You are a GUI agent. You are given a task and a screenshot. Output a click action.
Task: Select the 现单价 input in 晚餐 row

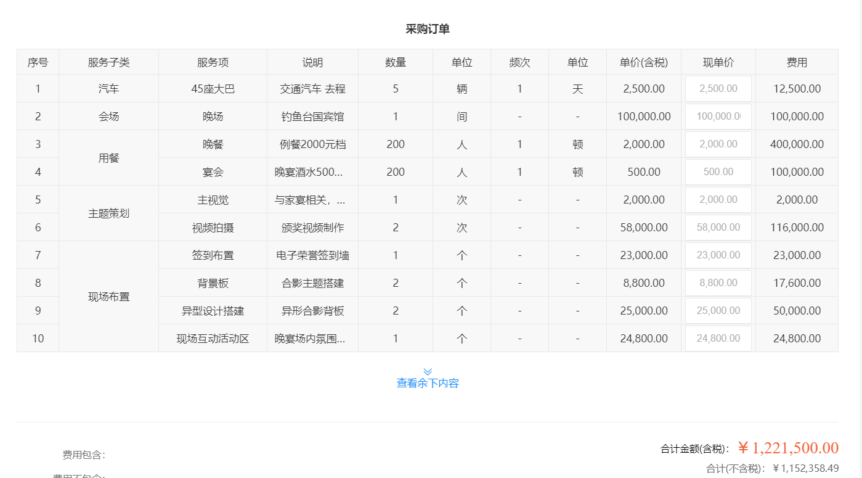point(718,144)
